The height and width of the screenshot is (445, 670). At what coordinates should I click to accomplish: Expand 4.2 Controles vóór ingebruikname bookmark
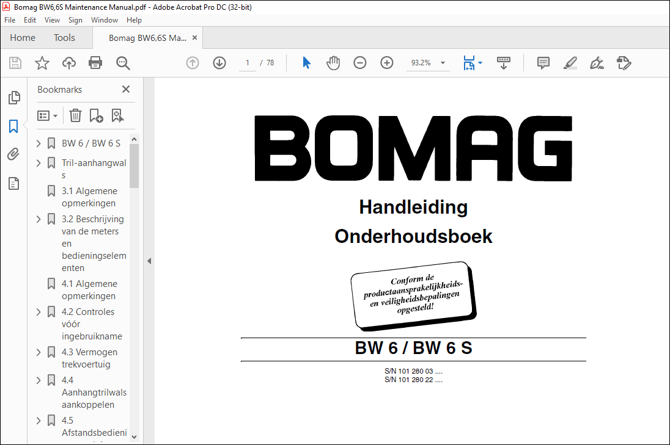(39, 312)
